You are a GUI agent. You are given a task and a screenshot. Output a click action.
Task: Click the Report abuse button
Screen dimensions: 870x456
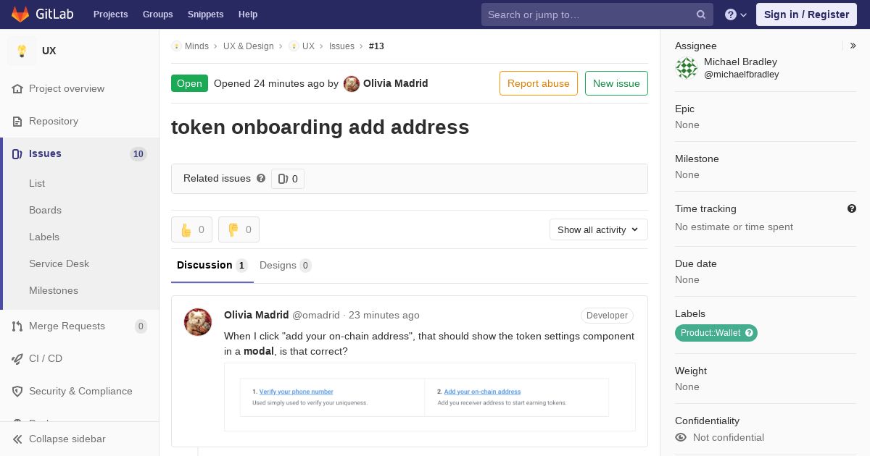point(539,83)
